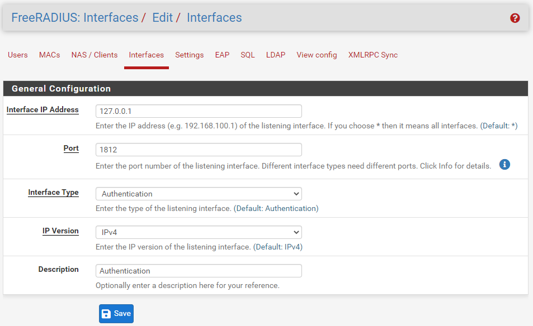Click the "(Default: *)" hint text

[x=499, y=126]
